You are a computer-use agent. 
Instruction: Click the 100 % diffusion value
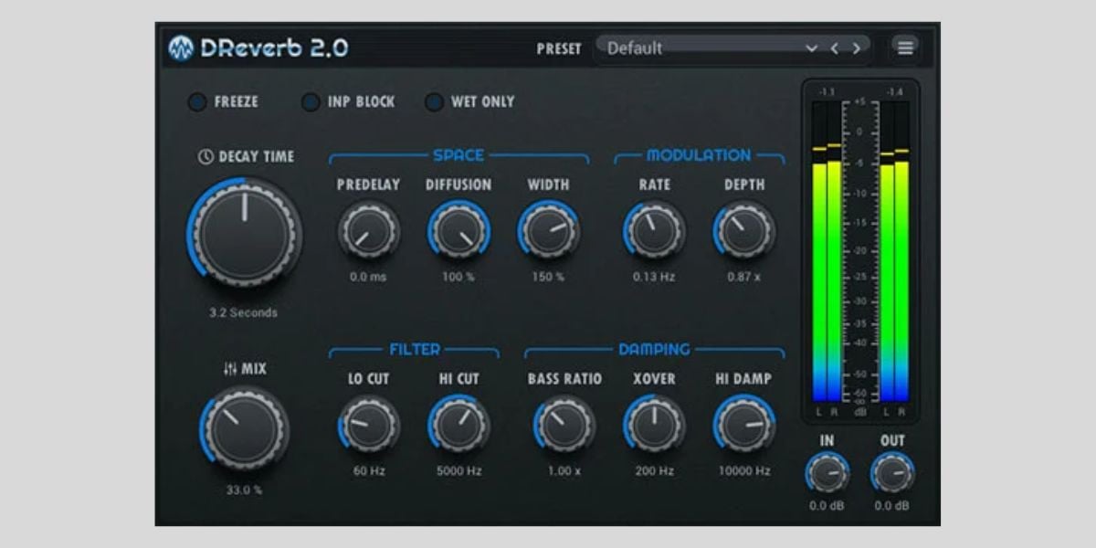click(458, 276)
